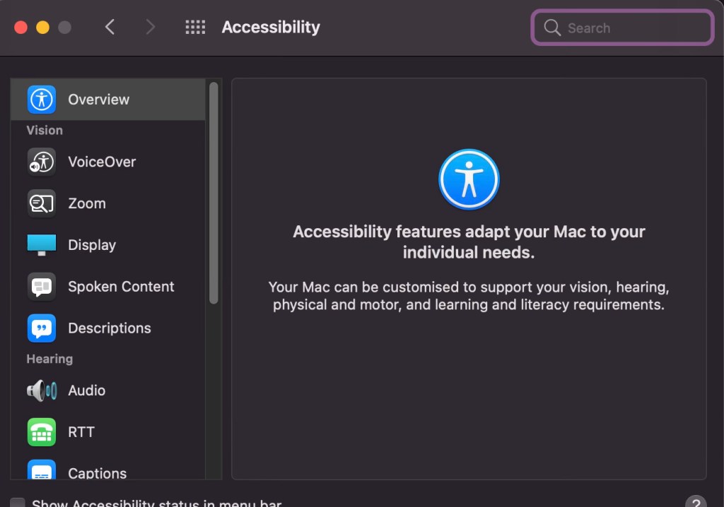Click the Display monitor icon

coord(41,245)
